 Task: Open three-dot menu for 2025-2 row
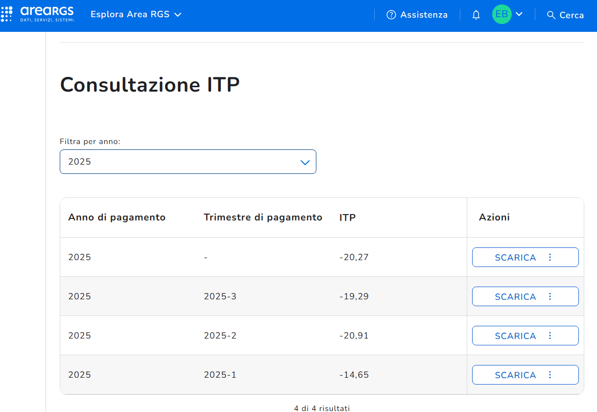click(x=550, y=336)
